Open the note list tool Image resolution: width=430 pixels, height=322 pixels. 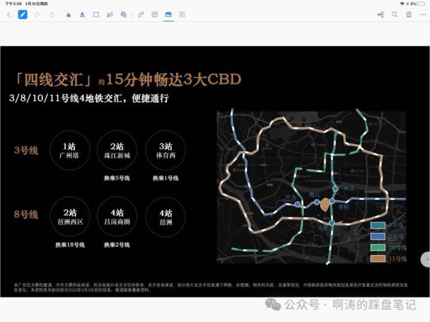(x=182, y=14)
